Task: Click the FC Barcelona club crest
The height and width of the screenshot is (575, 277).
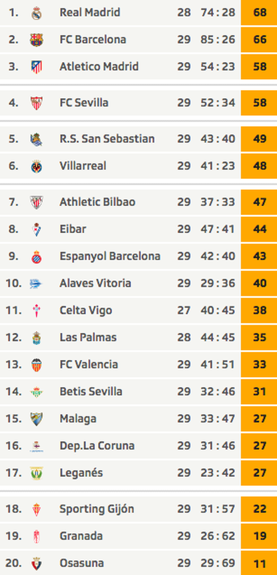Action: coord(37,40)
